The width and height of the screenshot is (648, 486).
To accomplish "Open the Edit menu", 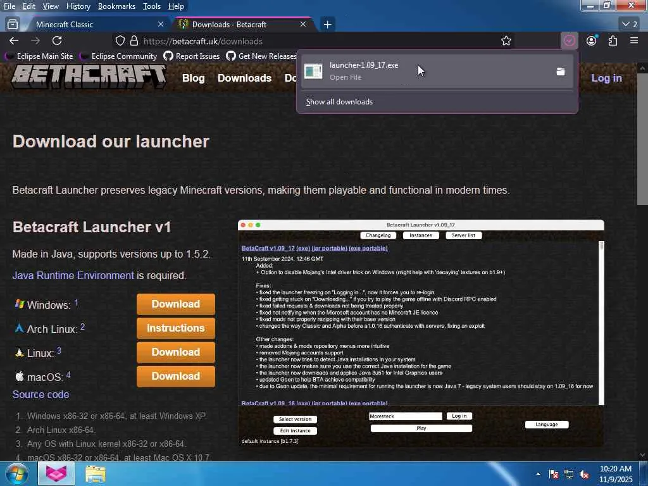I will click(x=28, y=6).
